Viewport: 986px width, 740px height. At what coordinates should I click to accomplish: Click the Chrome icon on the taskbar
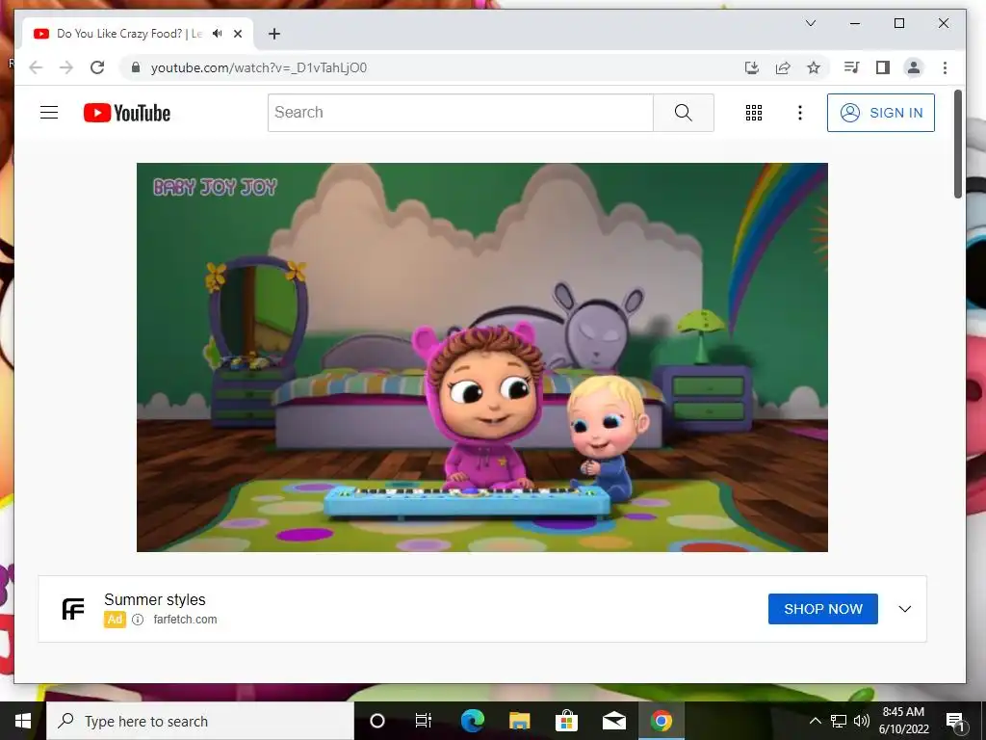pyautogui.click(x=662, y=721)
